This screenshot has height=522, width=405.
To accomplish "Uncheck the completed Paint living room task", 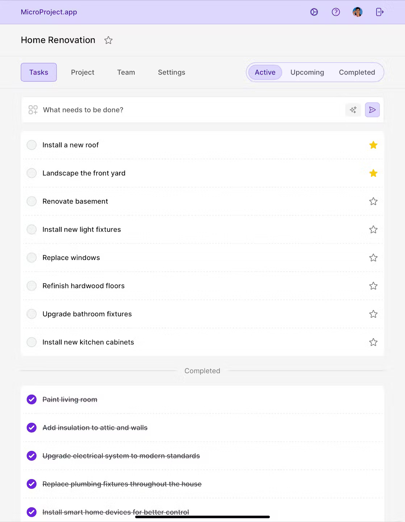I will pos(32,399).
